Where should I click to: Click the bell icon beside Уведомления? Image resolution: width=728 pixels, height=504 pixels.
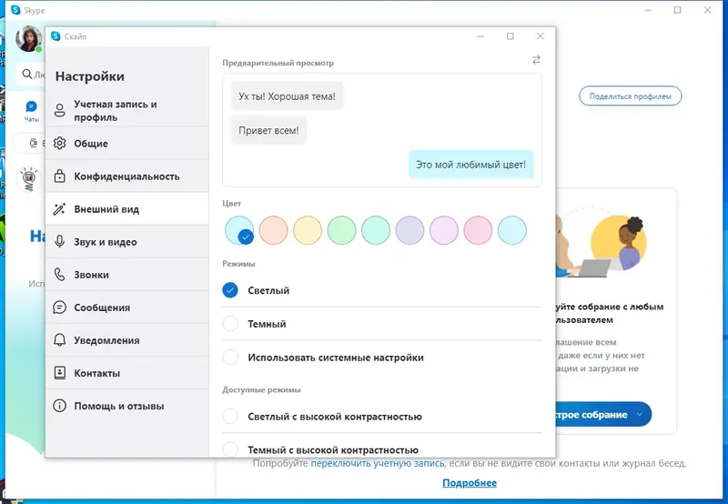[x=59, y=339]
